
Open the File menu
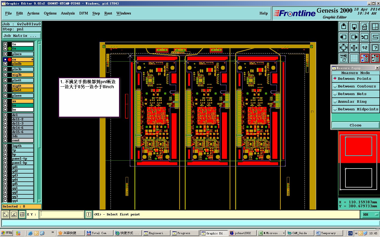pyautogui.click(x=8, y=13)
